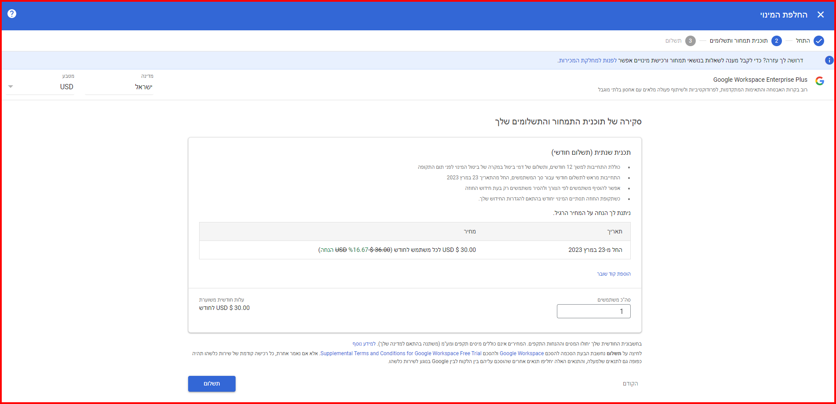This screenshot has width=836, height=404.
Task: Open the help question mark icon
Action: (12, 14)
